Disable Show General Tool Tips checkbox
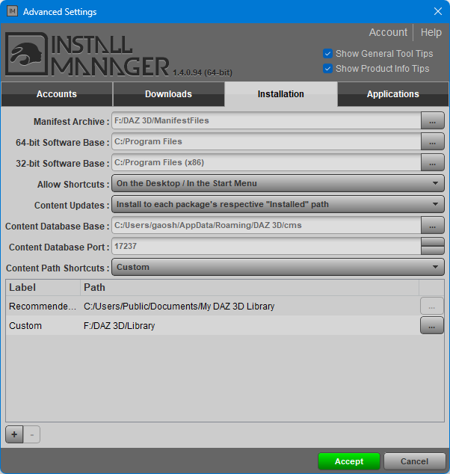The image size is (450, 474). click(327, 54)
